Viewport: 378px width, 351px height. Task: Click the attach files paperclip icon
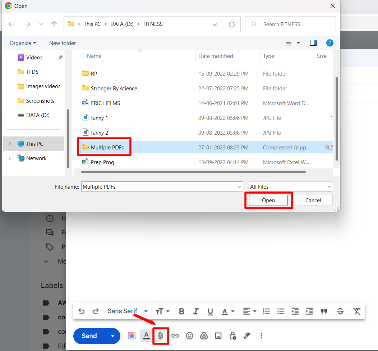click(161, 336)
